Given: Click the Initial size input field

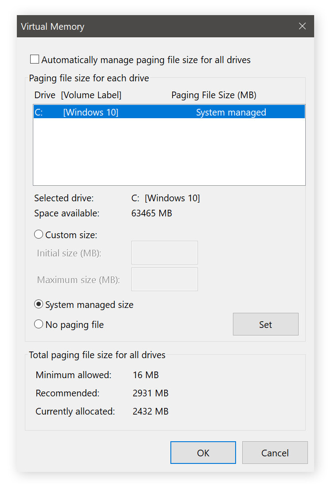Looking at the screenshot, I should pyautogui.click(x=164, y=252).
